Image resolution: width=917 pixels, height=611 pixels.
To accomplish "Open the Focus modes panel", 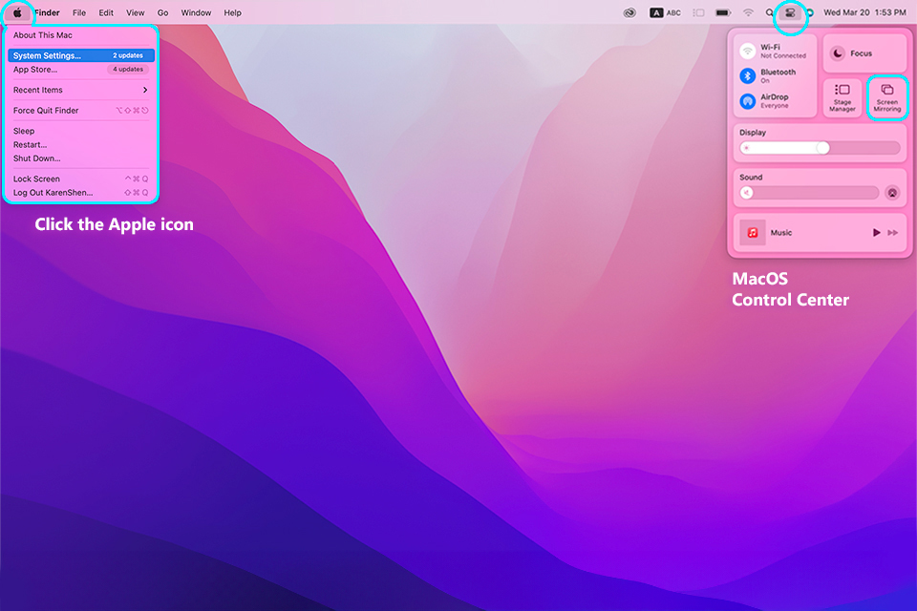I will click(x=864, y=53).
